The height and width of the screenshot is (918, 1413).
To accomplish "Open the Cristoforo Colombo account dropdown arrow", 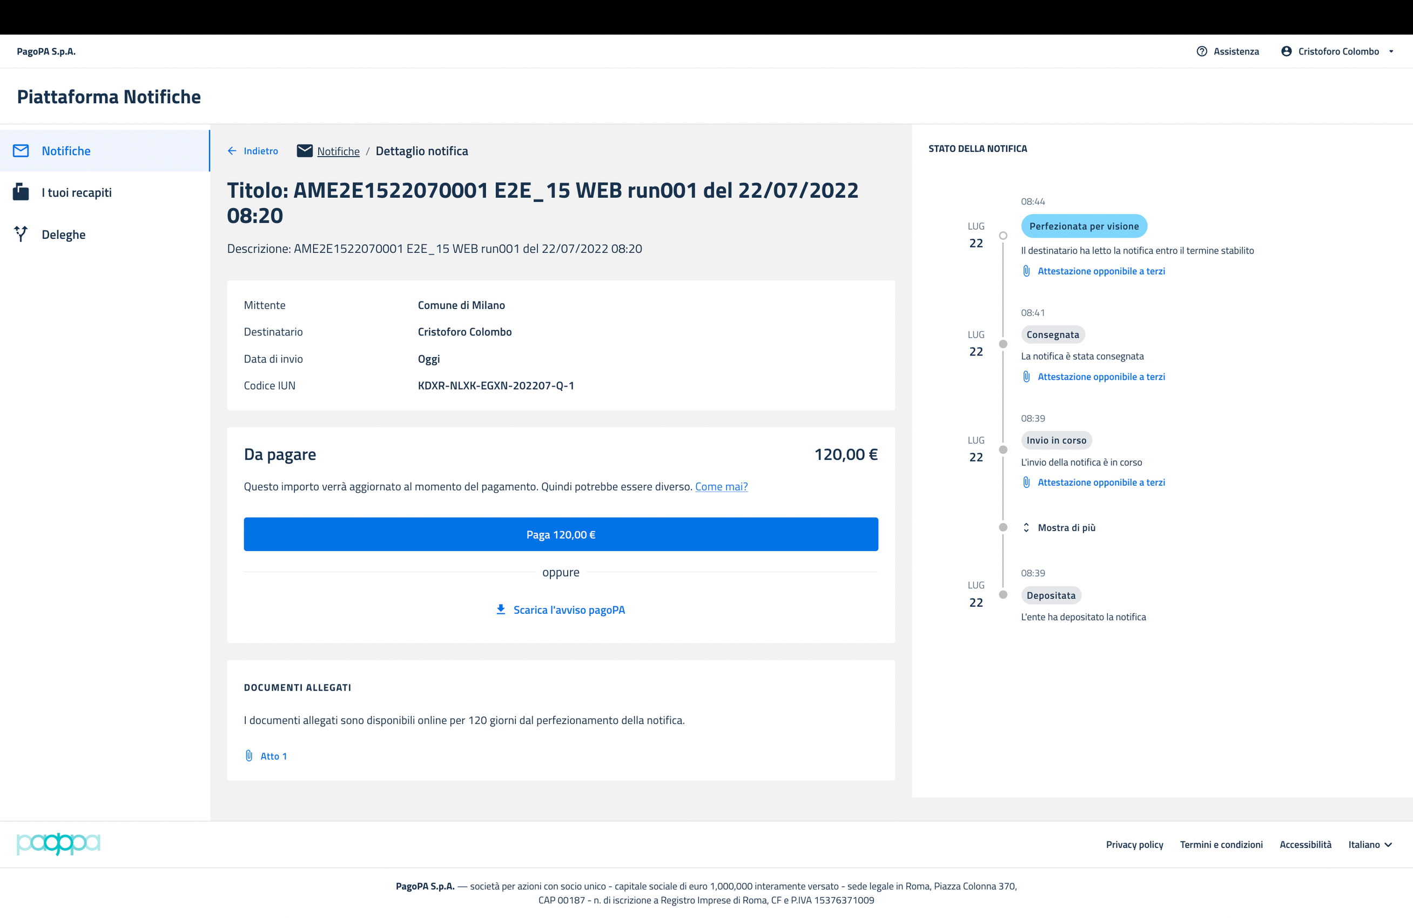I will (x=1391, y=51).
